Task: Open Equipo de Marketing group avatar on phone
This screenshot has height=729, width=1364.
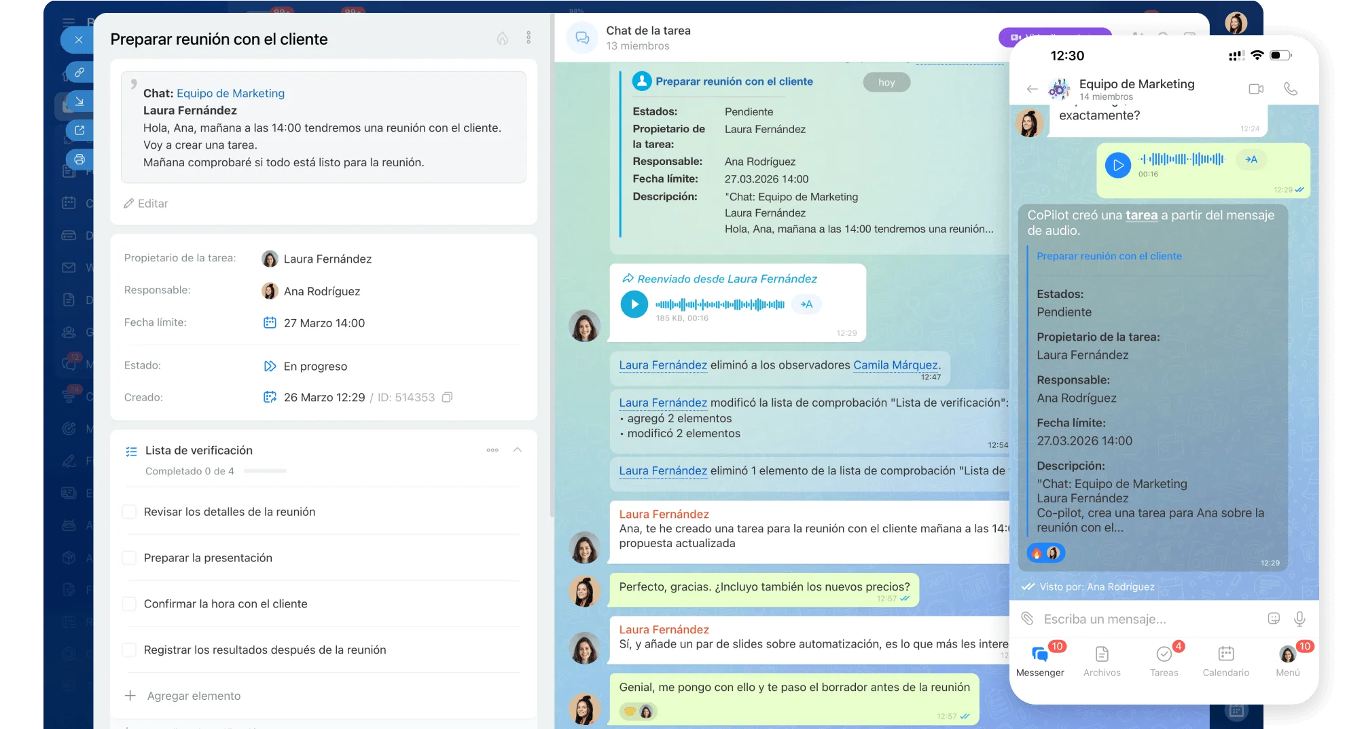Action: pyautogui.click(x=1059, y=89)
